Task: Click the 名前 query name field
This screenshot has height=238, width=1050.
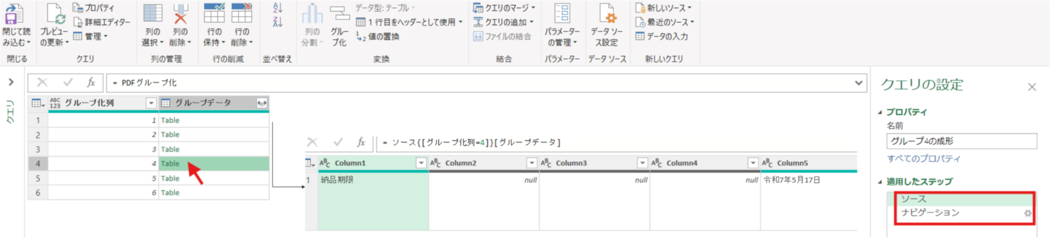Action: click(x=961, y=141)
